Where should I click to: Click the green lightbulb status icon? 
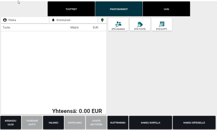tap(102, 20)
